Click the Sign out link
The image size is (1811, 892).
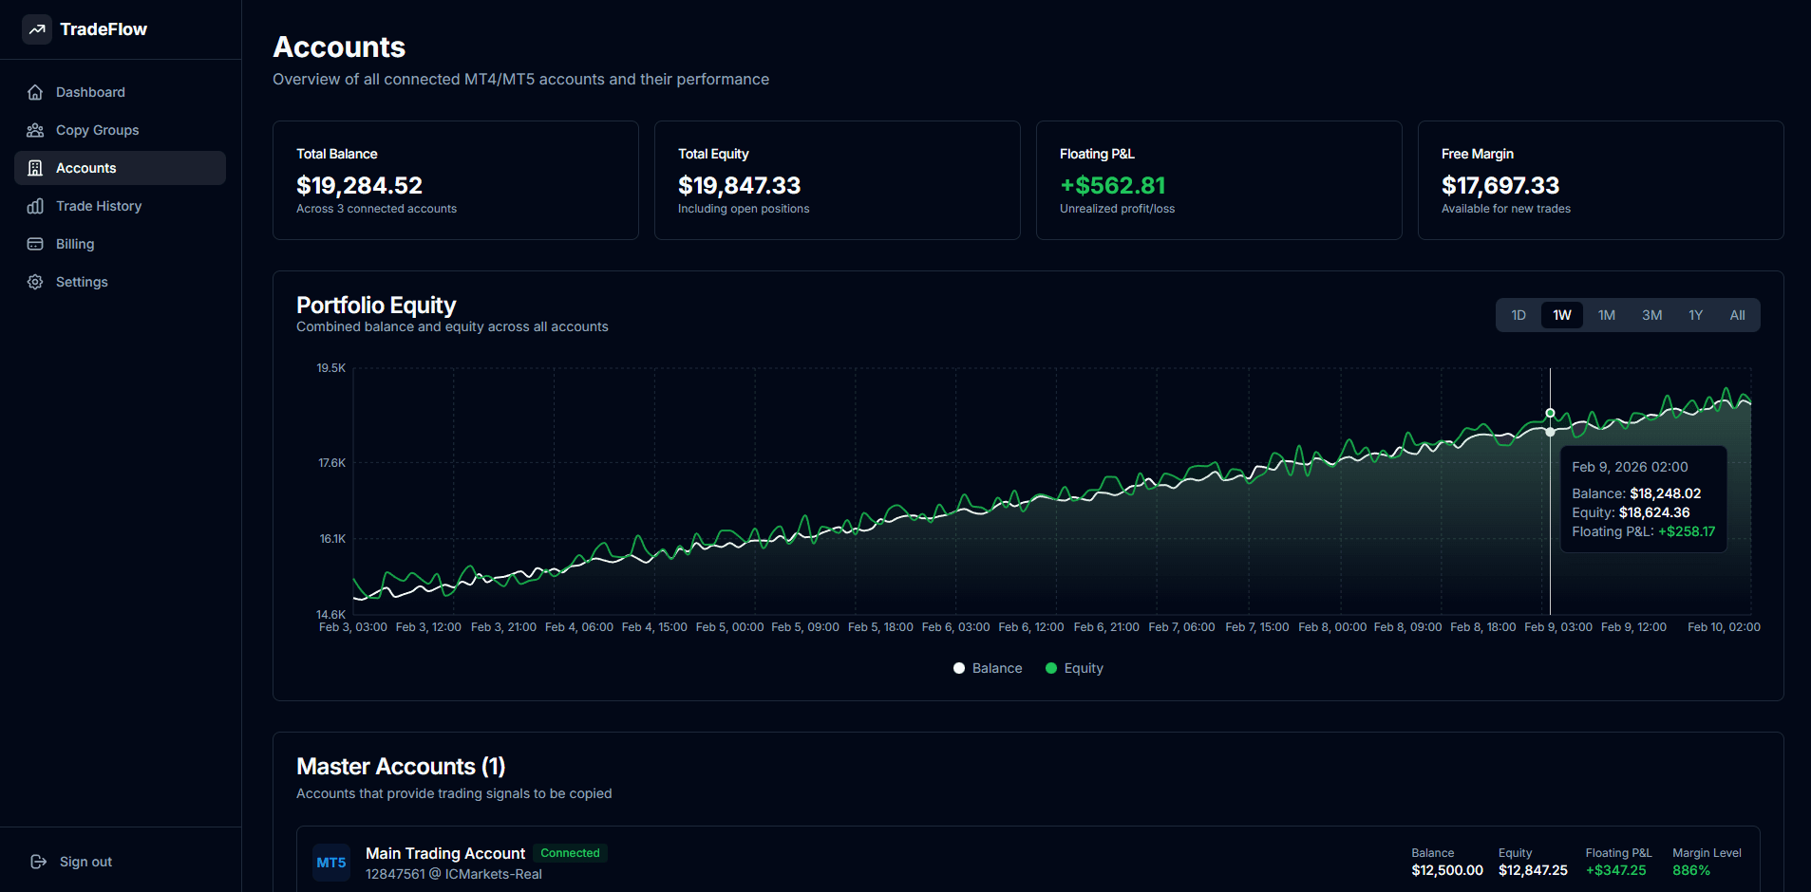[70, 862]
